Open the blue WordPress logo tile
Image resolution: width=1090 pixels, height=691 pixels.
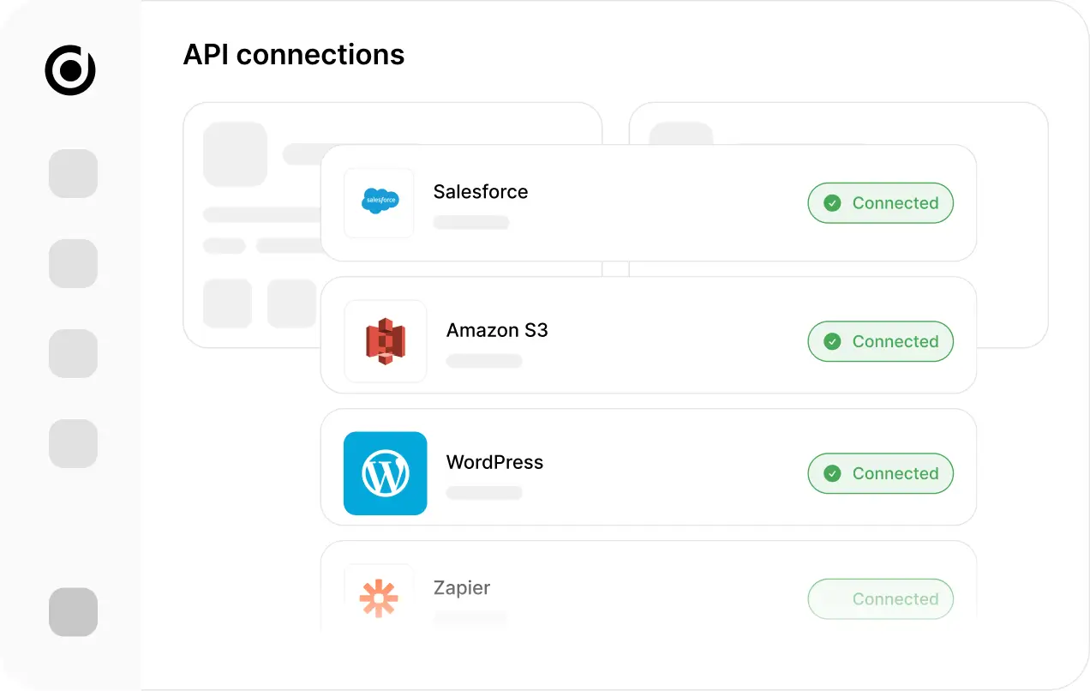click(x=386, y=473)
